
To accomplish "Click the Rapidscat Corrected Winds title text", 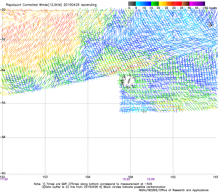I will [51, 5].
